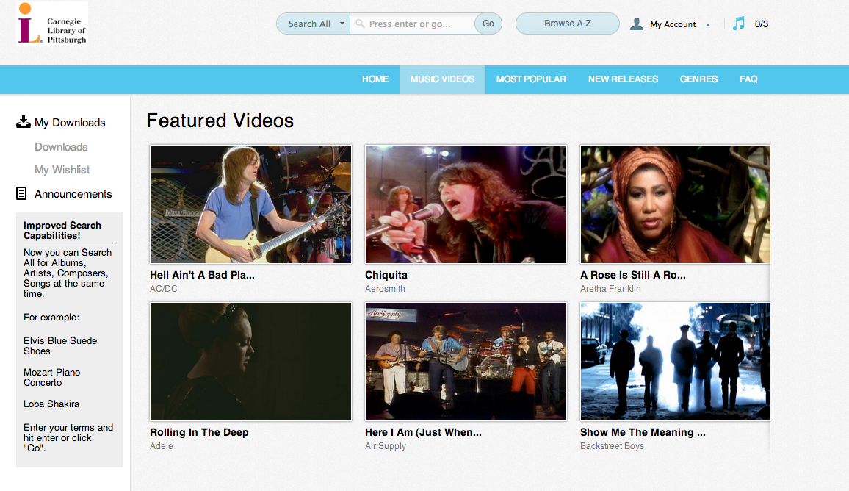
Task: Click the 'Improved Search Capabilities!' heading
Action: pyautogui.click(x=62, y=230)
